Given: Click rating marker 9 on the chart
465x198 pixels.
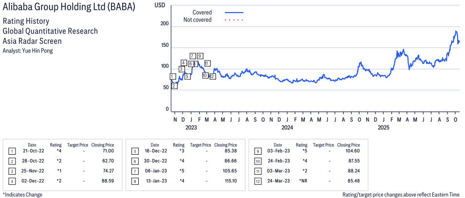Looking at the screenshot, I should click(x=200, y=56).
